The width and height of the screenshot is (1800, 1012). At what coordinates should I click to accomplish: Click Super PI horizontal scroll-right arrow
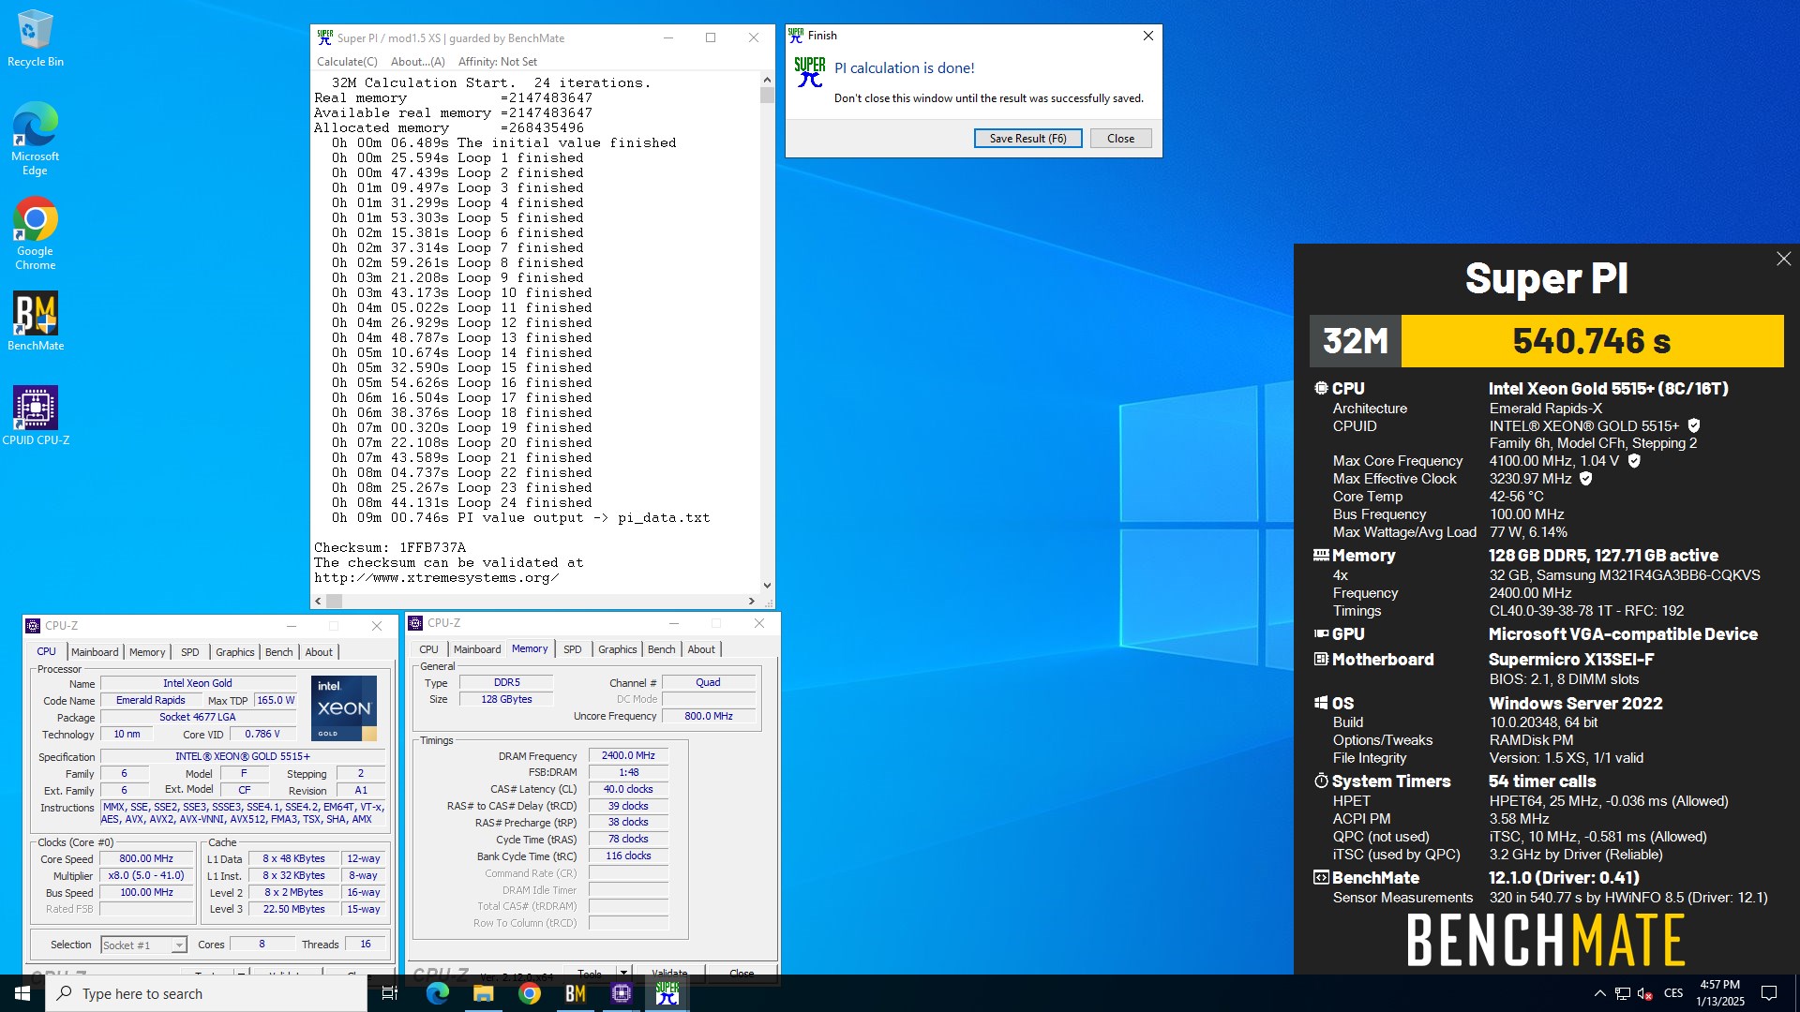[x=751, y=601]
